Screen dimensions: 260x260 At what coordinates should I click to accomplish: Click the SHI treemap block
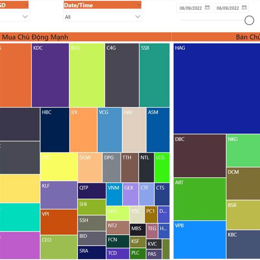tap(92, 207)
